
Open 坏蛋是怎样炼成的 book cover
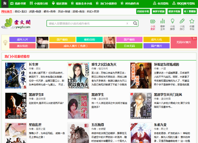pyautogui.click(x=141, y=76)
